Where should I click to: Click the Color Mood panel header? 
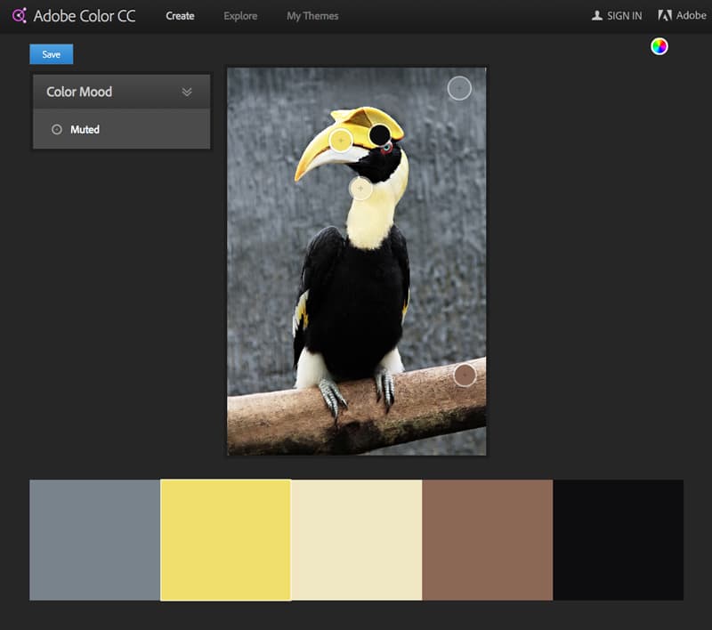tap(122, 92)
